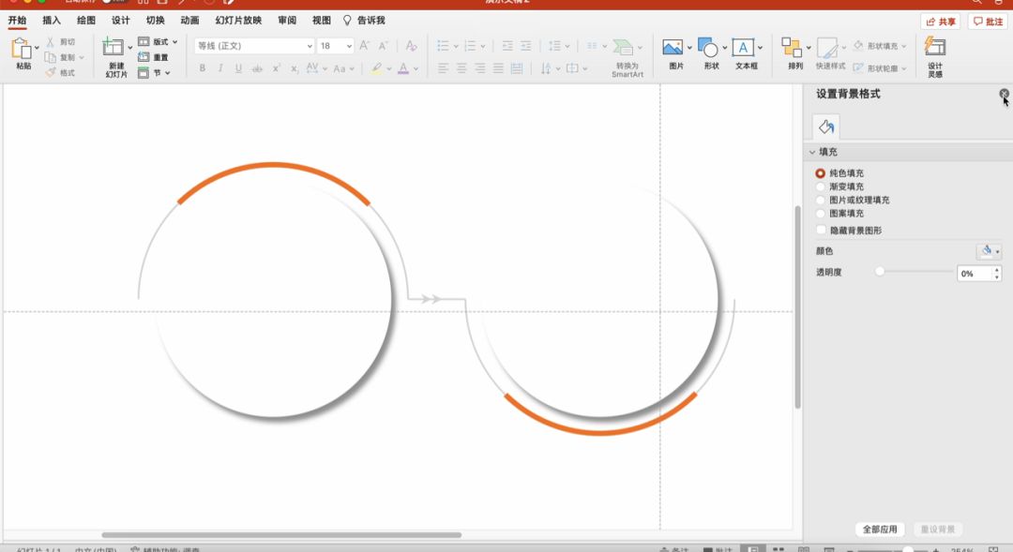Collapse the Fill (填充) section
The image size is (1013, 552).
click(812, 153)
